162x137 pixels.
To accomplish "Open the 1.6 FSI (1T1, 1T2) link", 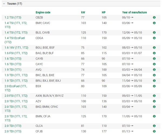I will pos(16,53).
